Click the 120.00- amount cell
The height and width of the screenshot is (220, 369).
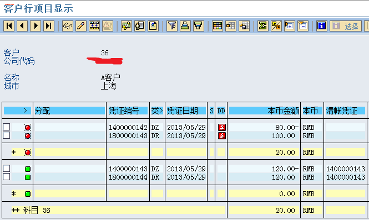pyautogui.click(x=264, y=169)
